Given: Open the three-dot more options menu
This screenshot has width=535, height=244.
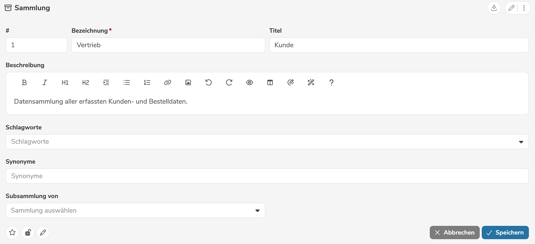Looking at the screenshot, I should pos(524,8).
